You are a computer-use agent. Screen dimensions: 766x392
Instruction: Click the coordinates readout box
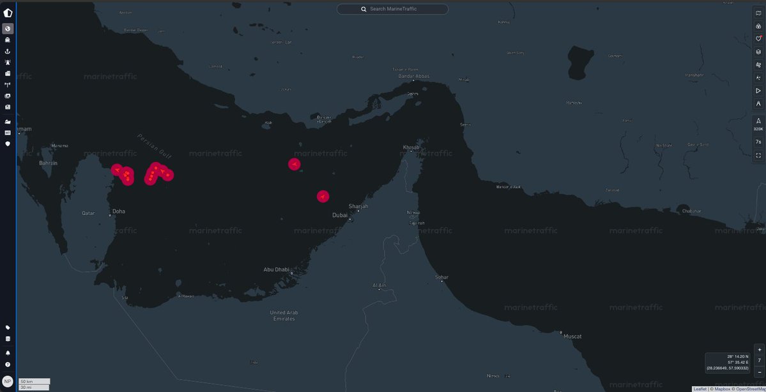click(728, 363)
